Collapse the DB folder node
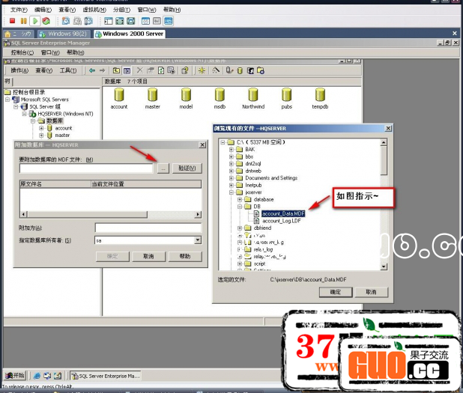 point(240,207)
